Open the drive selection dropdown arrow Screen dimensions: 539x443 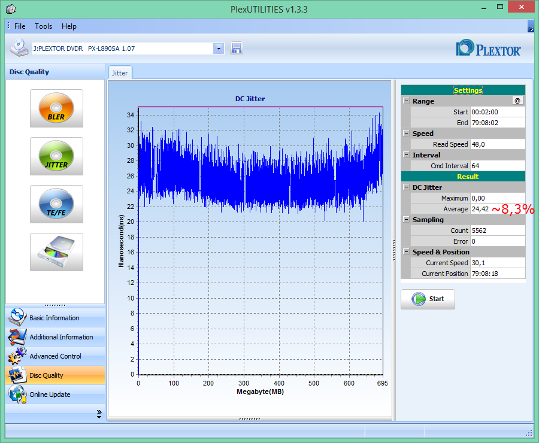[219, 48]
